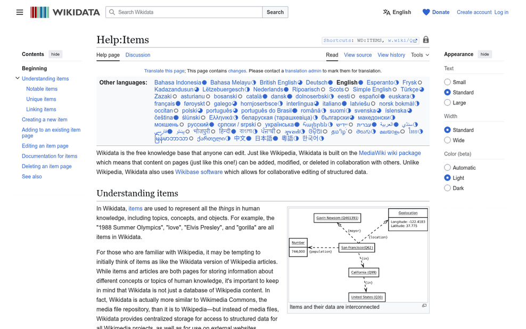Choose Dark color mode
The height and width of the screenshot is (329, 526).
coord(447,188)
